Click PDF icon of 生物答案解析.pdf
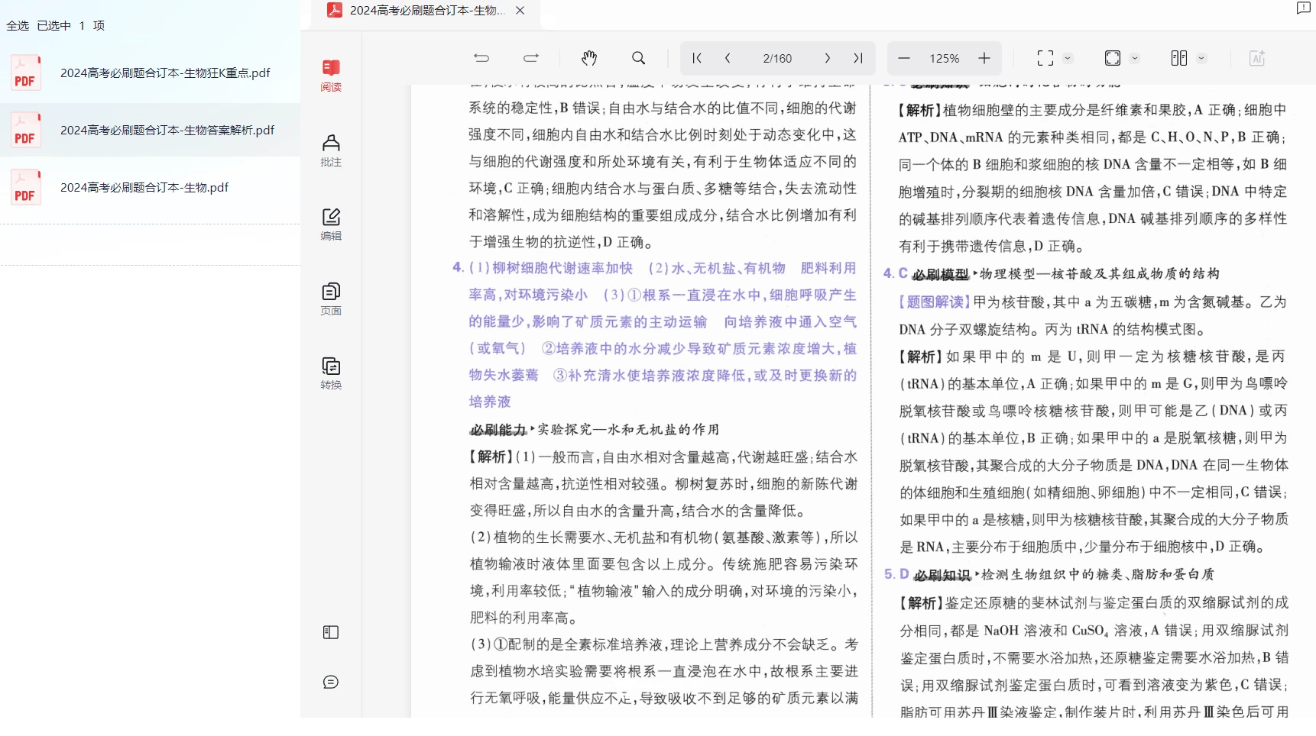The image size is (1316, 736). 25,130
